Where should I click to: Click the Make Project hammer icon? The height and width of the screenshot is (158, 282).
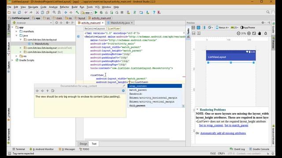pyautogui.click(x=78, y=12)
